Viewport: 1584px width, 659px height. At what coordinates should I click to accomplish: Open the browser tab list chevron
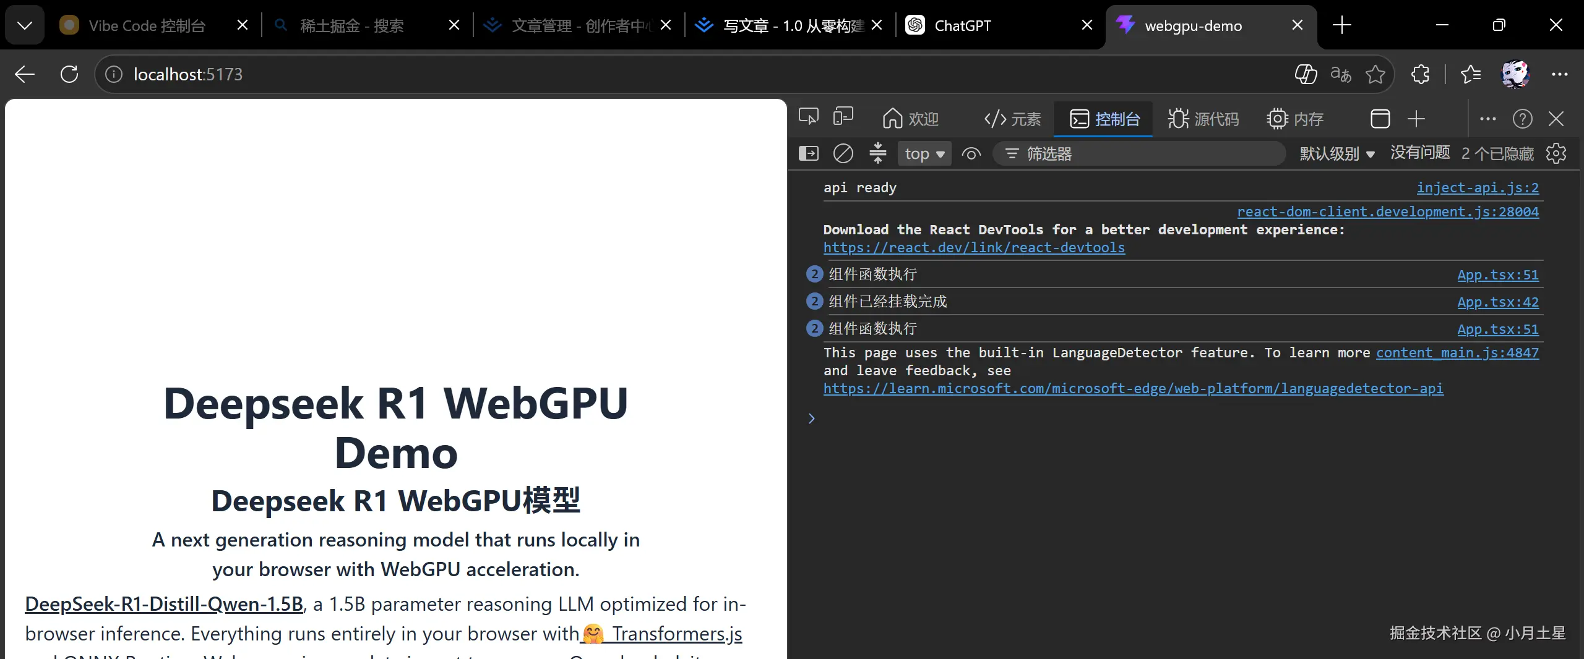(x=25, y=25)
